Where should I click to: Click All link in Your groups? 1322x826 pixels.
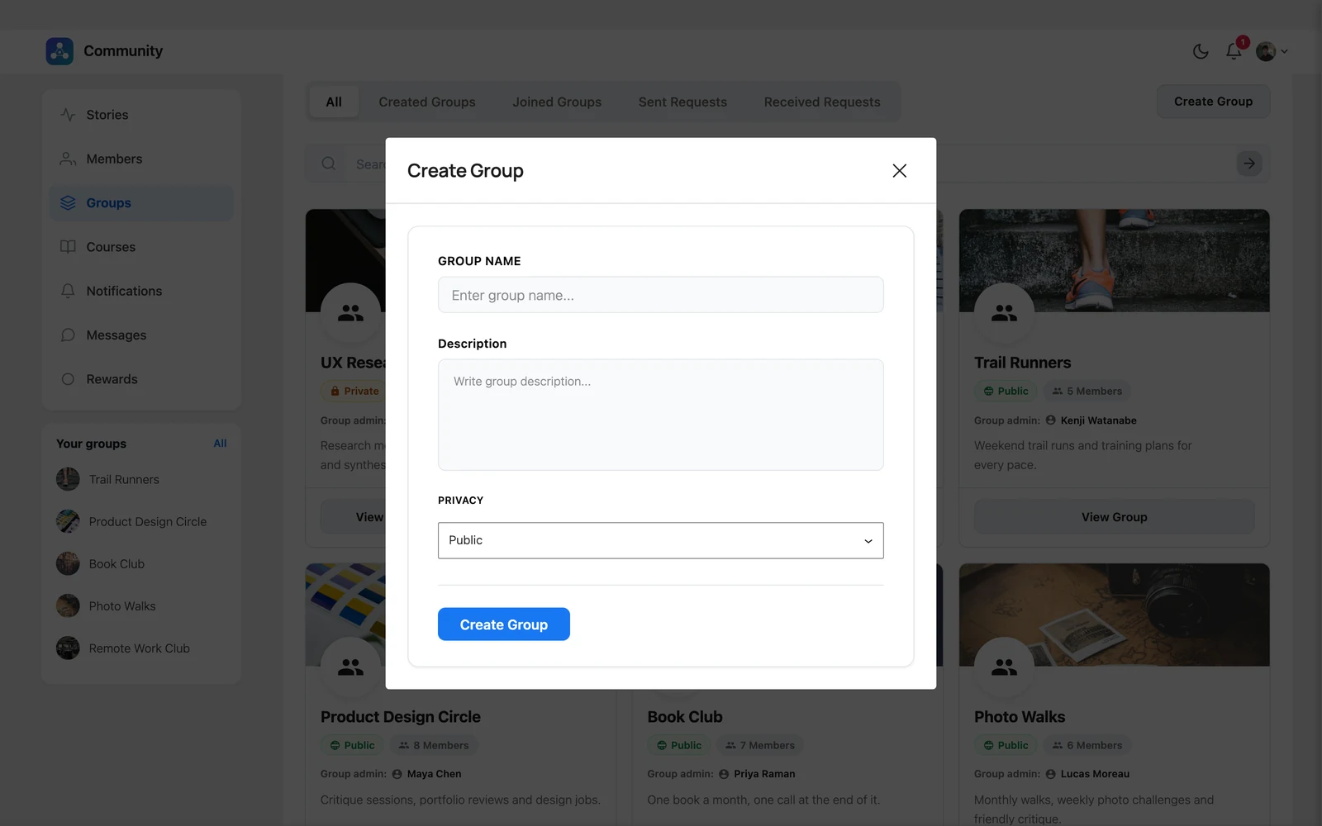220,444
